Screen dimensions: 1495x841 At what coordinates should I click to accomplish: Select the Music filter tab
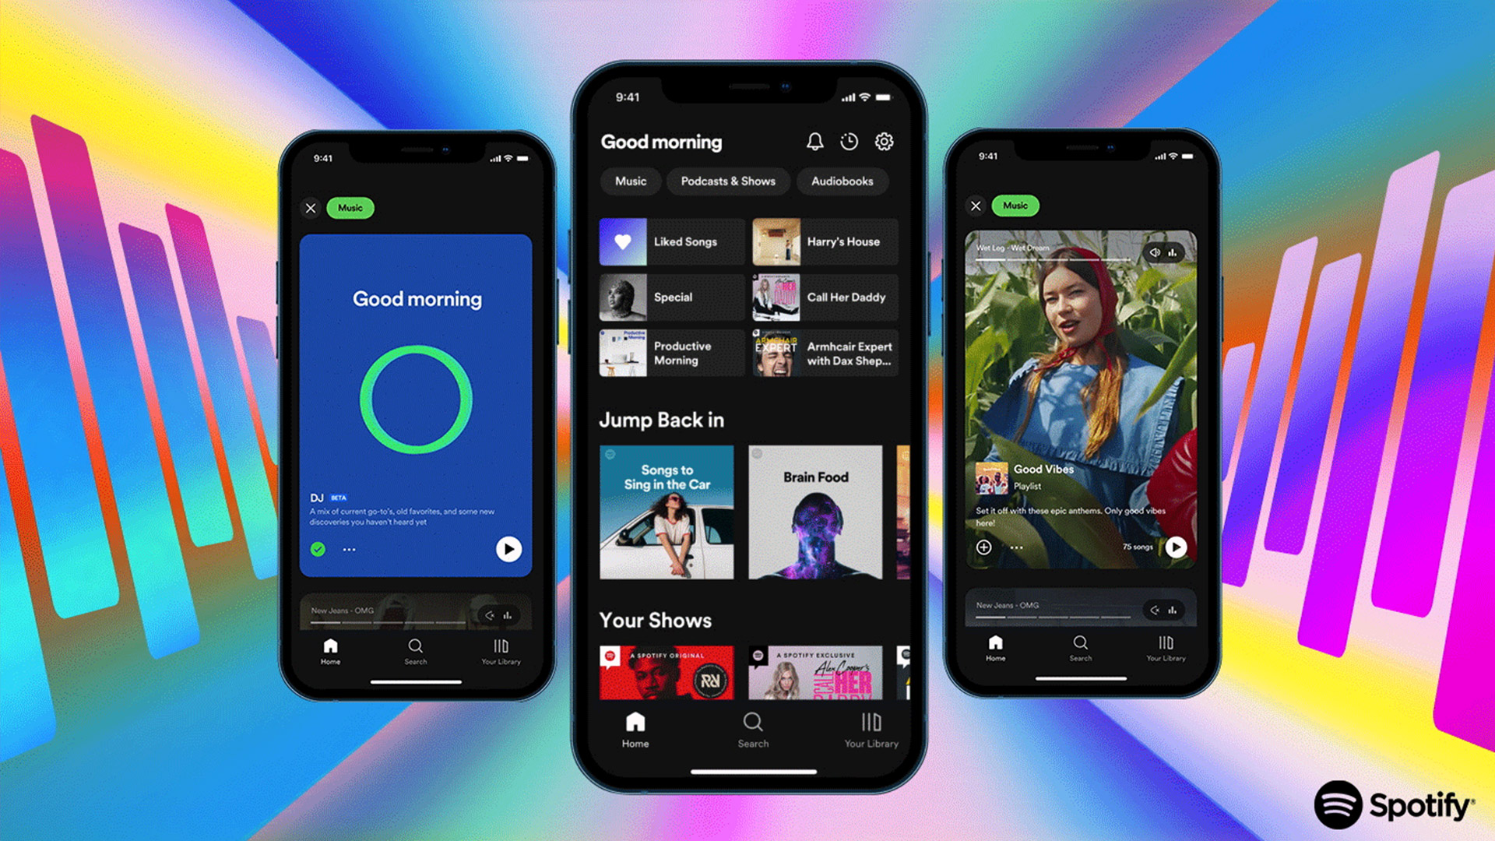point(629,181)
